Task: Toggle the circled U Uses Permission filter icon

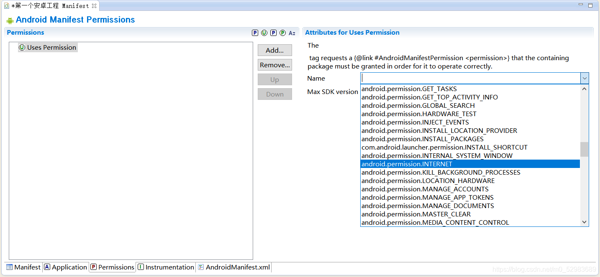Action: click(264, 33)
